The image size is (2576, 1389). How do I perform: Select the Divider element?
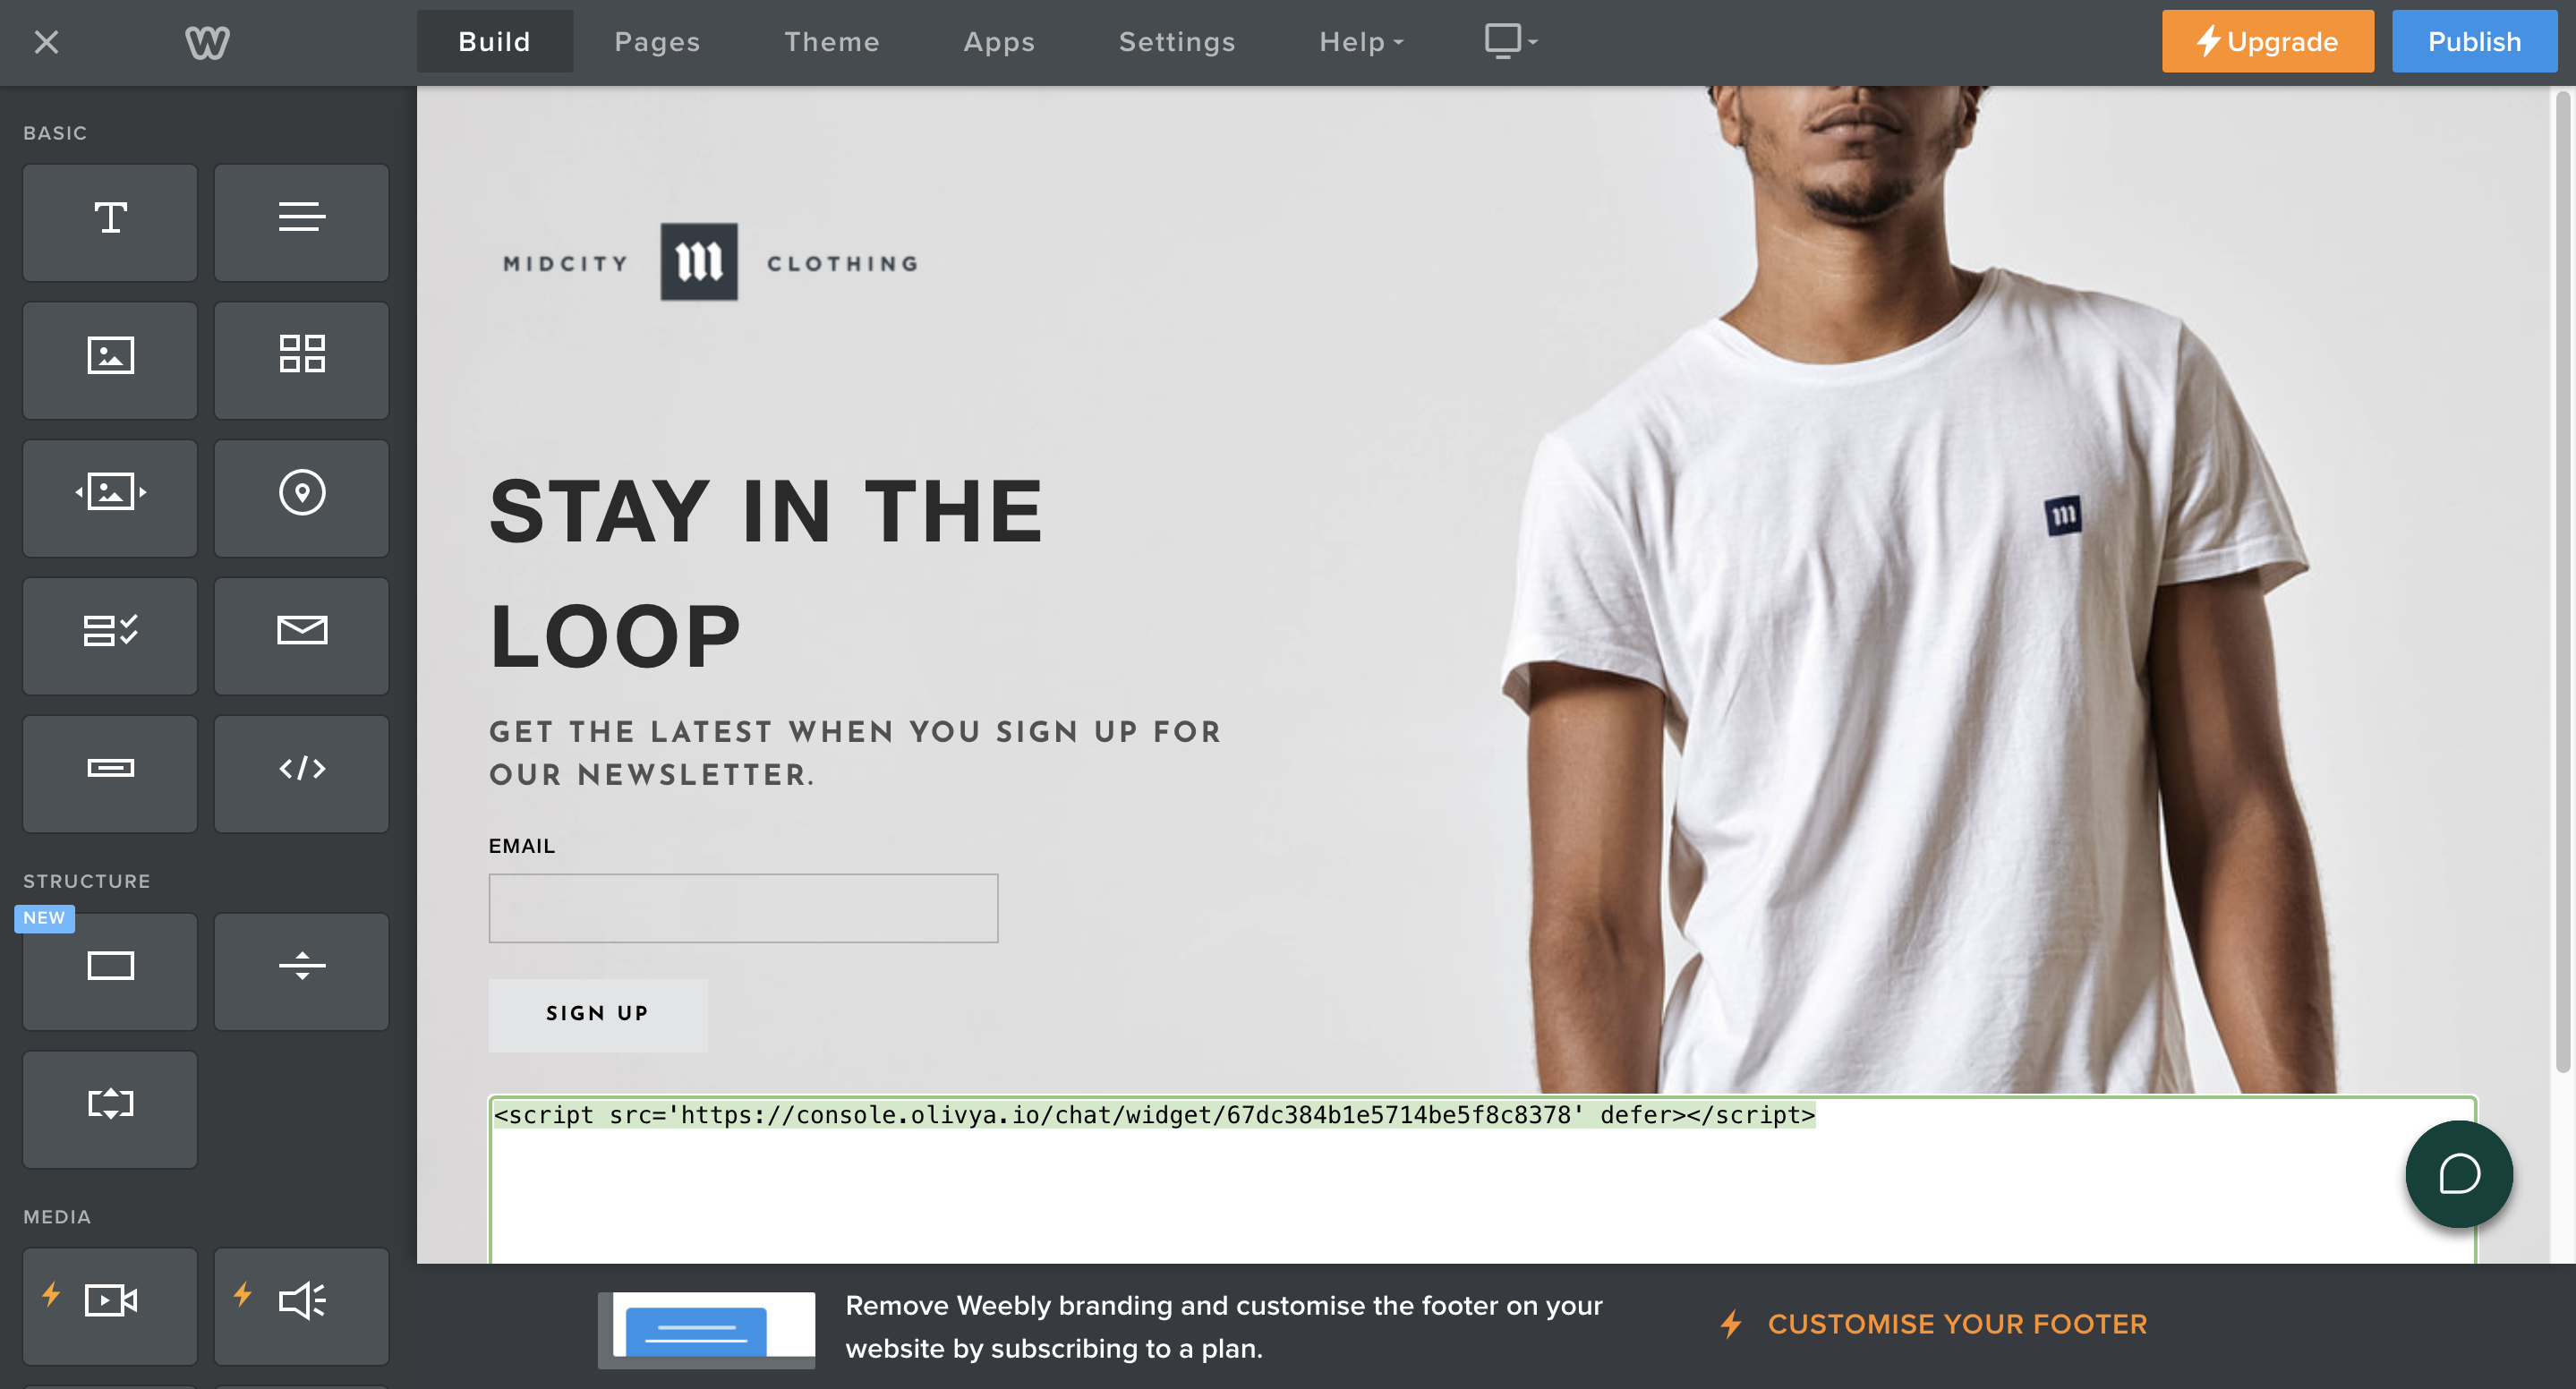(x=301, y=971)
